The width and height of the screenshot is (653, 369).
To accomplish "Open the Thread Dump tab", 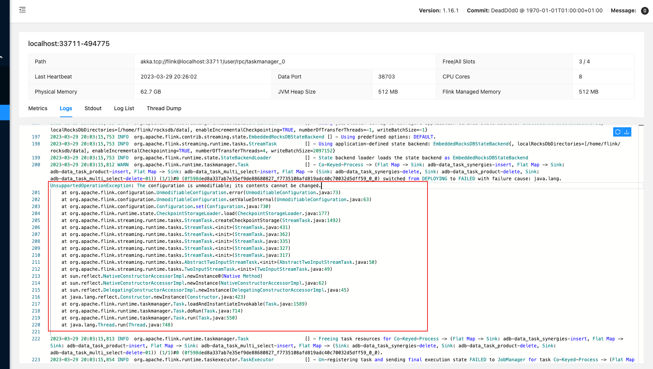I will click(164, 108).
